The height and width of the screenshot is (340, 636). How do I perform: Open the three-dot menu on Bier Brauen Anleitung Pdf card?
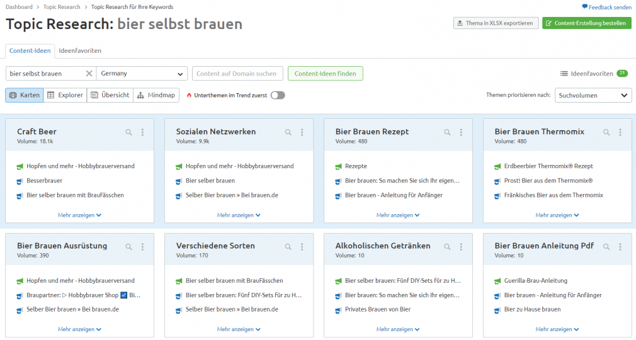coord(620,247)
